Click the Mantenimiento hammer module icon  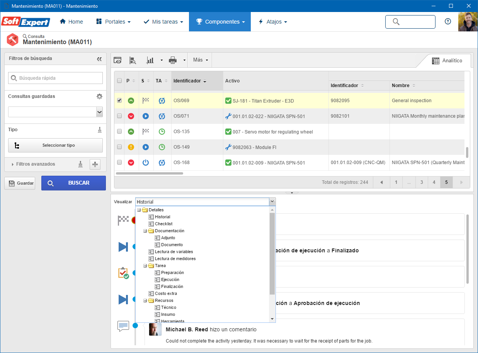[13, 40]
